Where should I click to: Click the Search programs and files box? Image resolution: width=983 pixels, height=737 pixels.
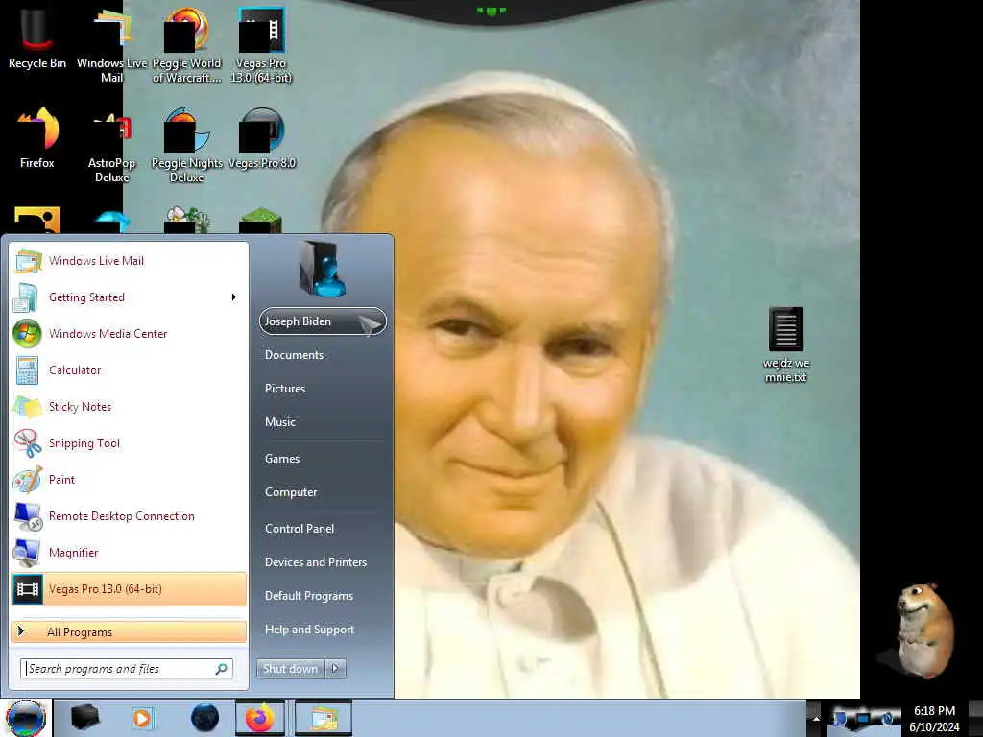click(127, 669)
